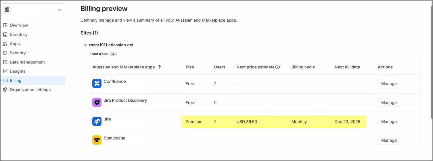Click the Jira Product Discovery icon
The height and width of the screenshot is (161, 433).
[97, 102]
